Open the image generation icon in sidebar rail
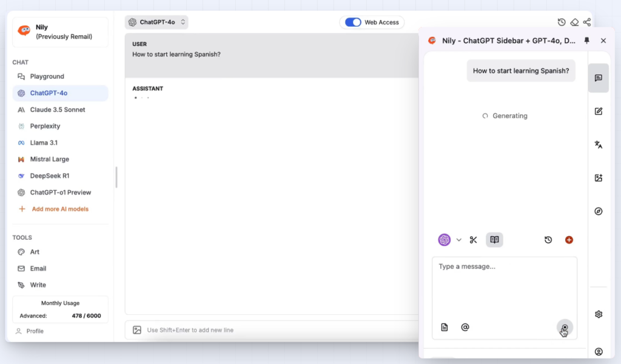The height and width of the screenshot is (364, 621). tap(599, 177)
